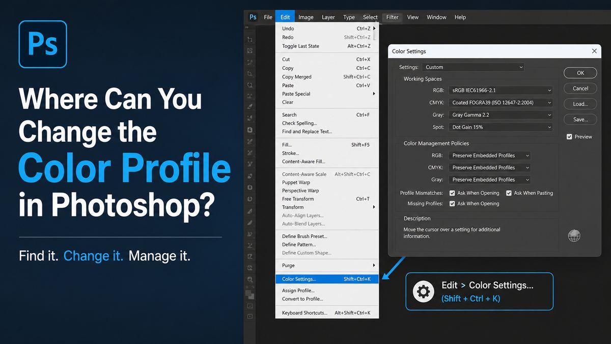
Task: Click the Save... button
Action: (580, 119)
